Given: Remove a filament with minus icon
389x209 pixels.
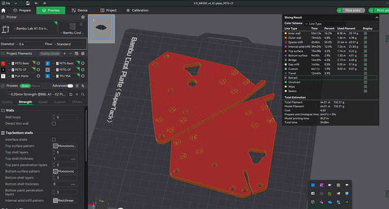Looking at the screenshot, I should tap(70, 54).
